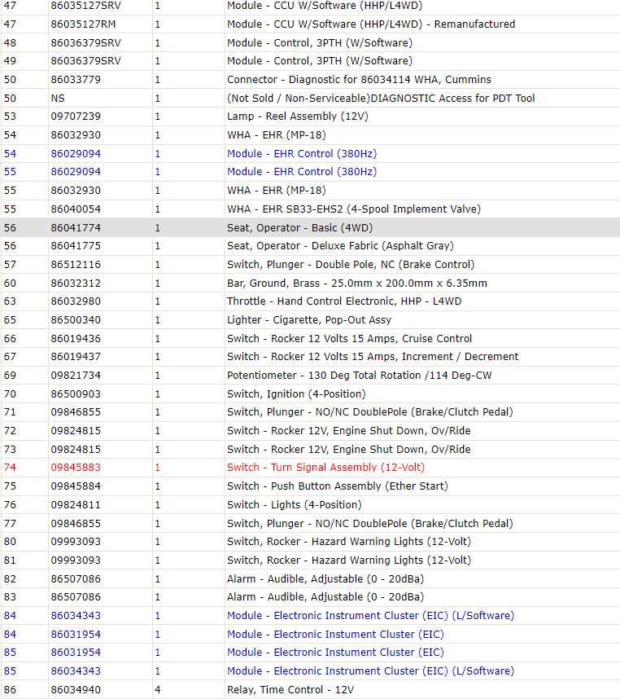Select part number 86035127SRV
Screen dimensions: 620x699
tap(85, 6)
